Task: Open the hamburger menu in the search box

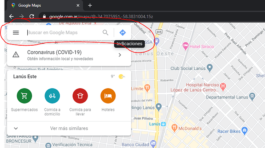Action: pos(16,33)
